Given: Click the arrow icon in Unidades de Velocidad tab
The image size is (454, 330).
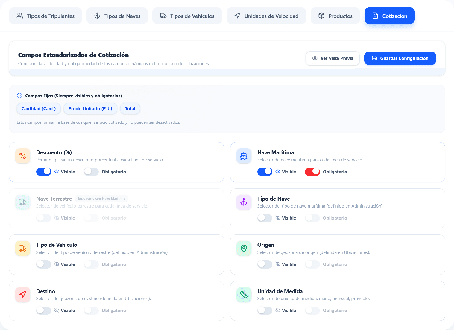Looking at the screenshot, I should pos(237,16).
